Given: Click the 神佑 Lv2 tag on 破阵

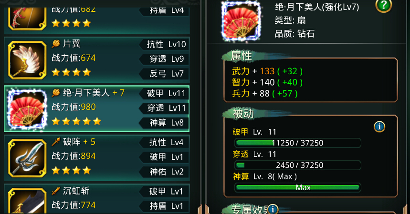Looking at the screenshot, I should pyautogui.click(x=165, y=172).
